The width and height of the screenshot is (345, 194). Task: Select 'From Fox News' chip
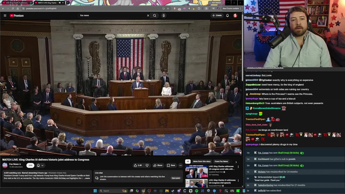(x=221, y=161)
